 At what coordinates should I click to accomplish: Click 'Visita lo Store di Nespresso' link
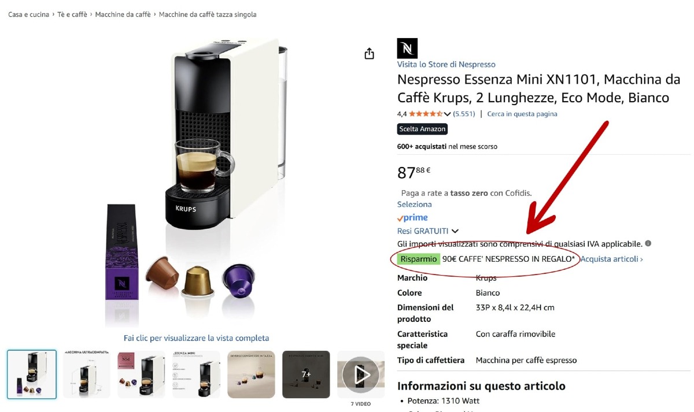(x=446, y=64)
